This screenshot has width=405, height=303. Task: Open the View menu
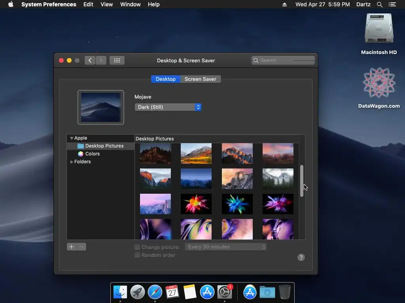point(107,4)
